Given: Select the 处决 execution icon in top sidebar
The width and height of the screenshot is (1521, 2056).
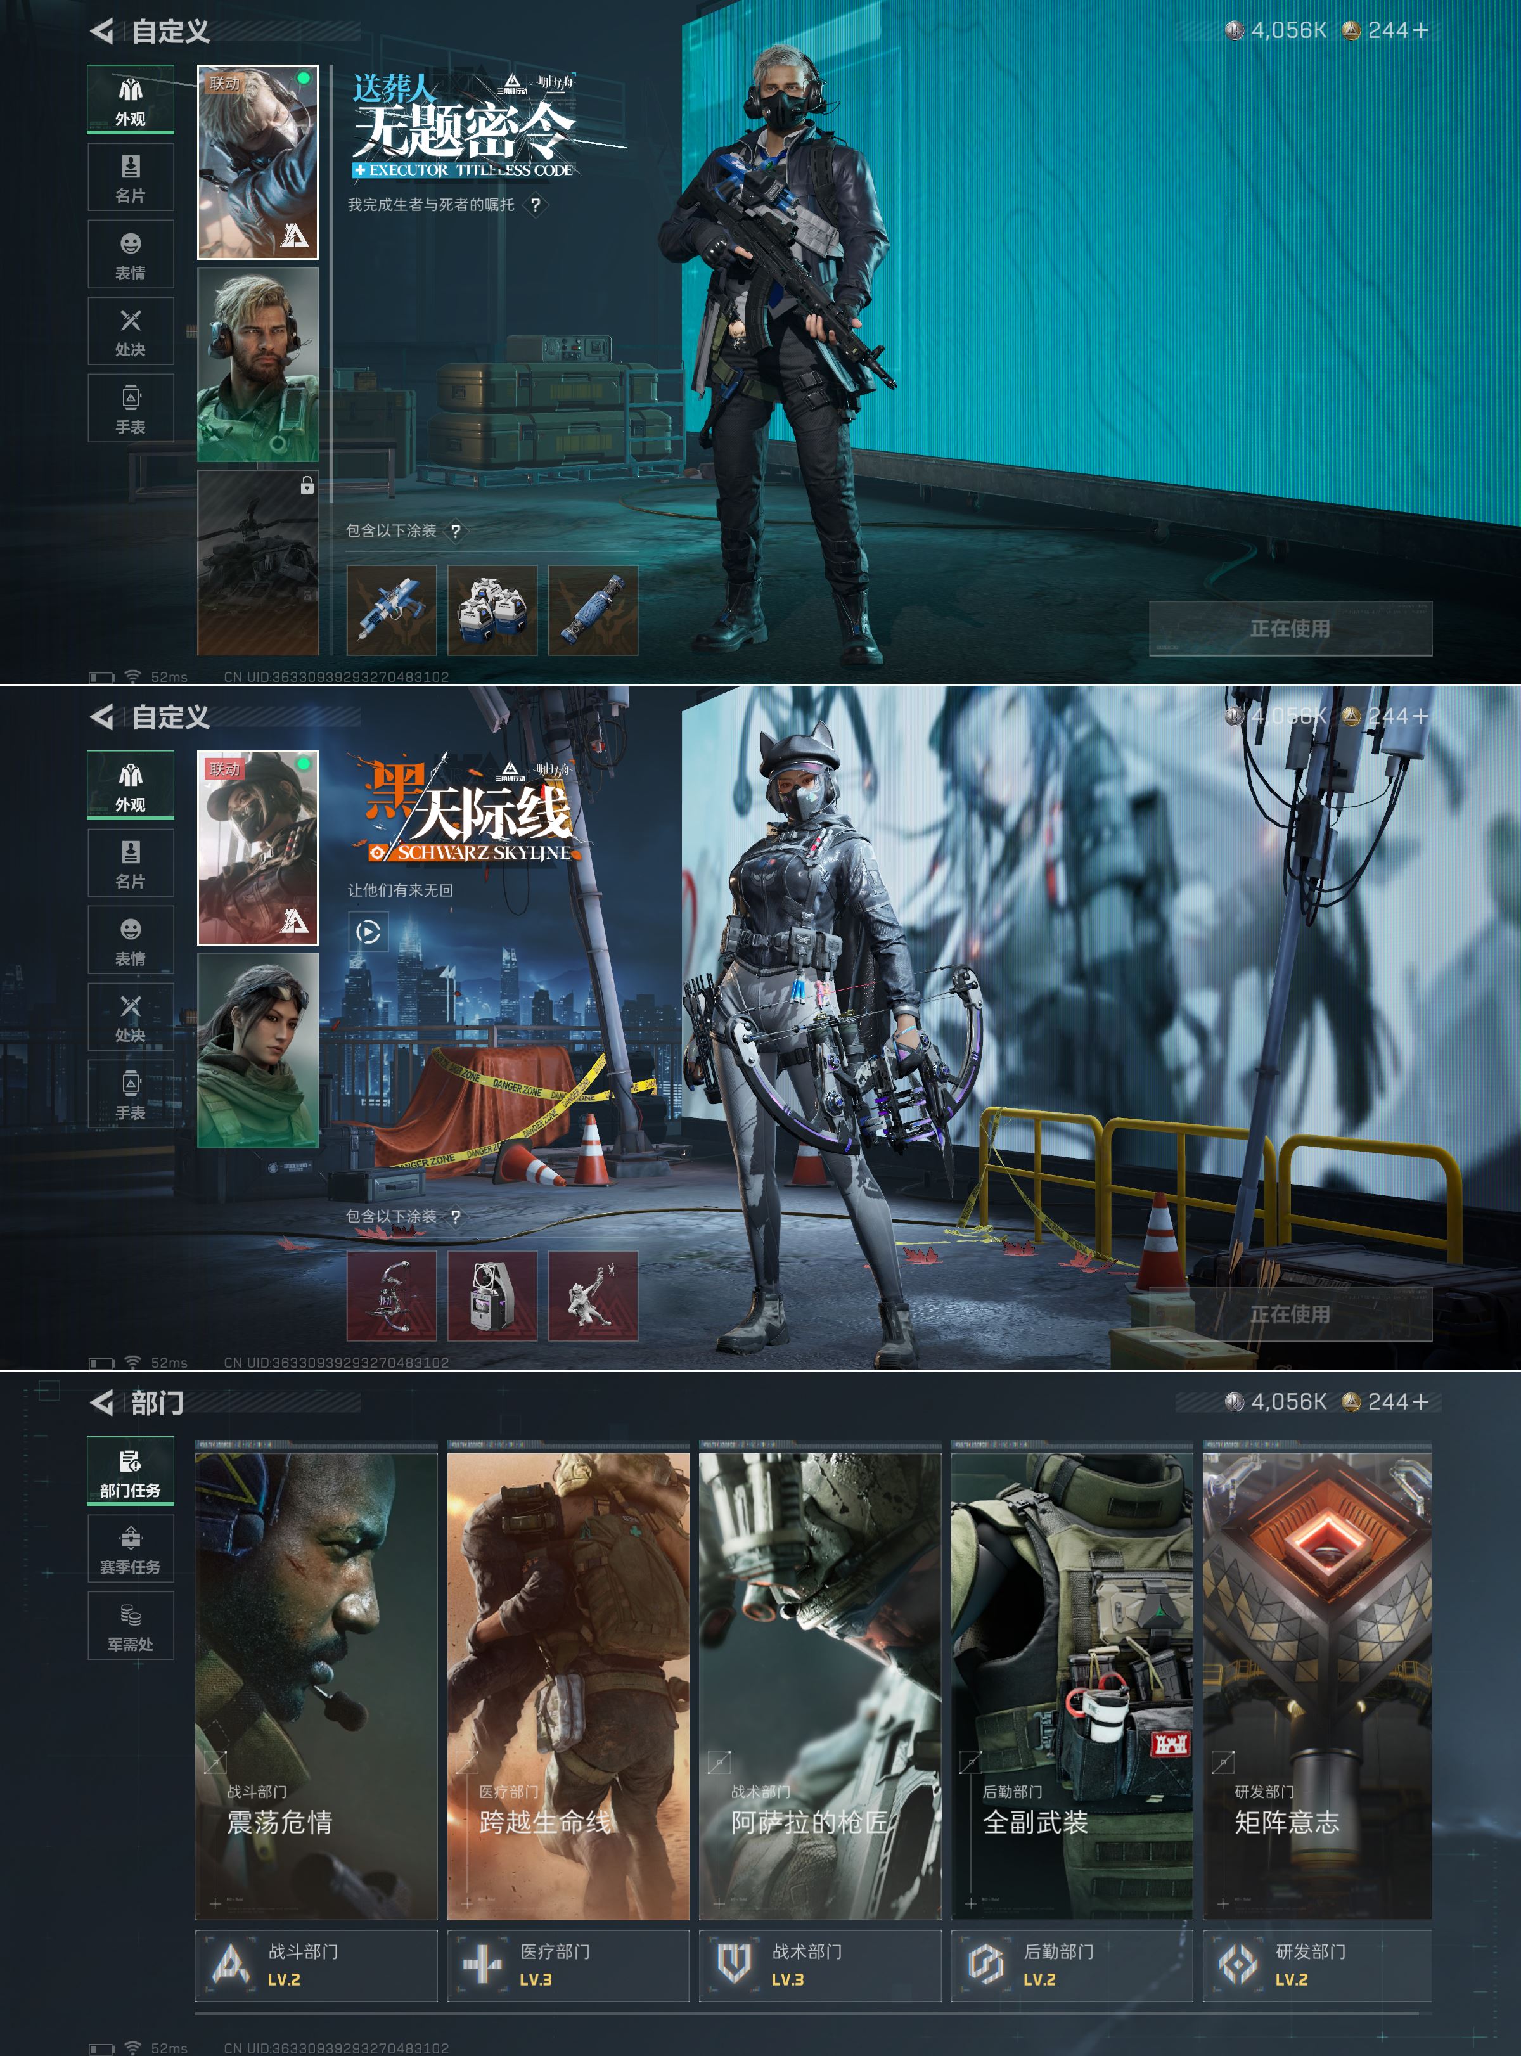Looking at the screenshot, I should click(131, 332).
